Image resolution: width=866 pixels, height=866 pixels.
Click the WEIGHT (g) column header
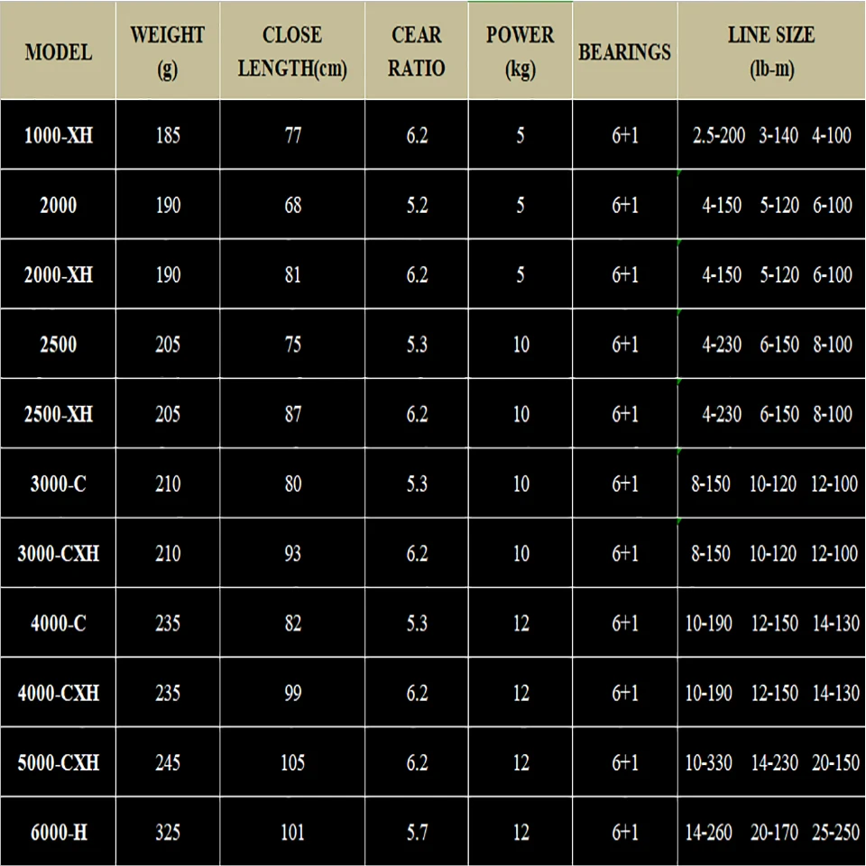tap(167, 51)
